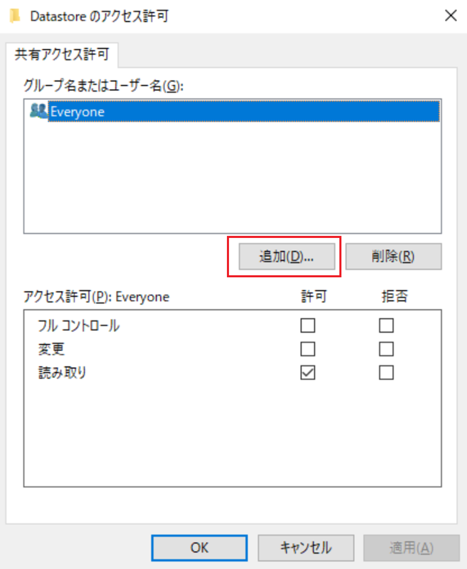The width and height of the screenshot is (467, 569).
Task: Close the Datastore permissions dialog
Action: pos(451,16)
